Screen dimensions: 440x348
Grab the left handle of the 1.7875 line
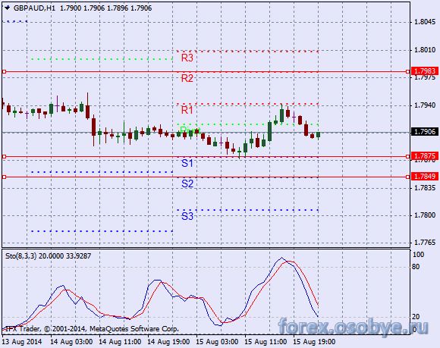[x=4, y=156]
